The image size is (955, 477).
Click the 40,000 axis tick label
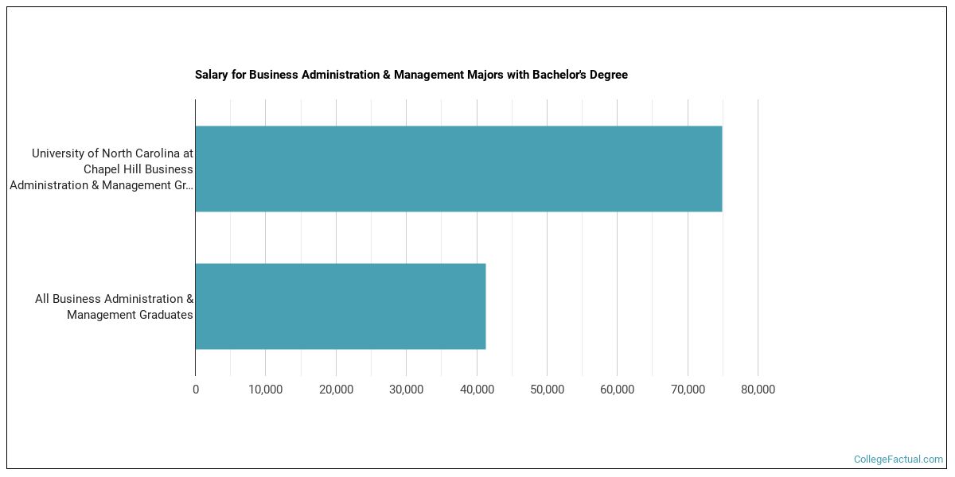[x=477, y=390]
